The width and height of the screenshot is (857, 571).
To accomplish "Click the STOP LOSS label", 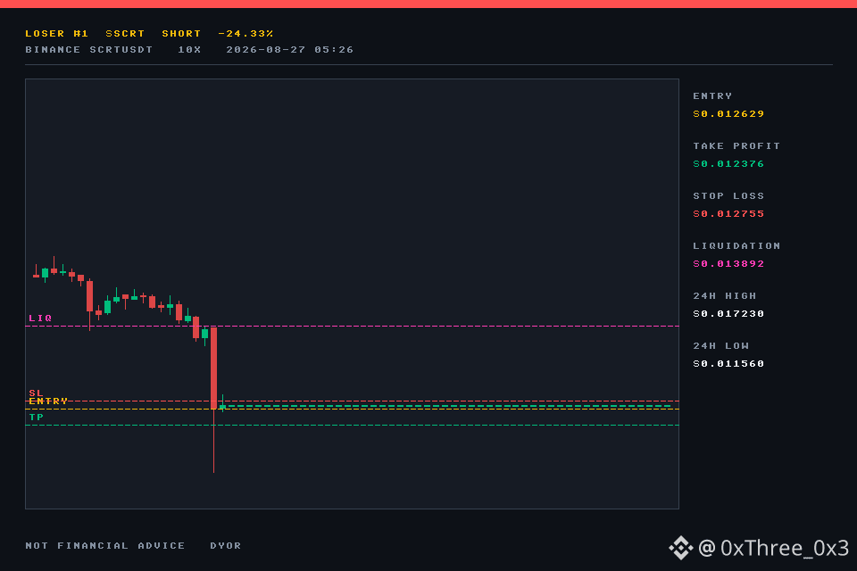I will (728, 195).
